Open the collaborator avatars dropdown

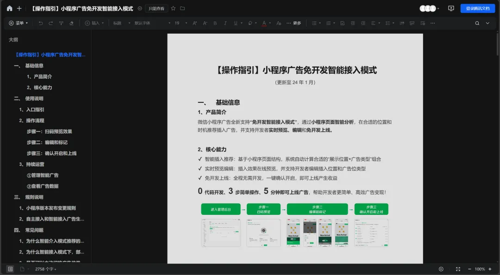point(429,8)
